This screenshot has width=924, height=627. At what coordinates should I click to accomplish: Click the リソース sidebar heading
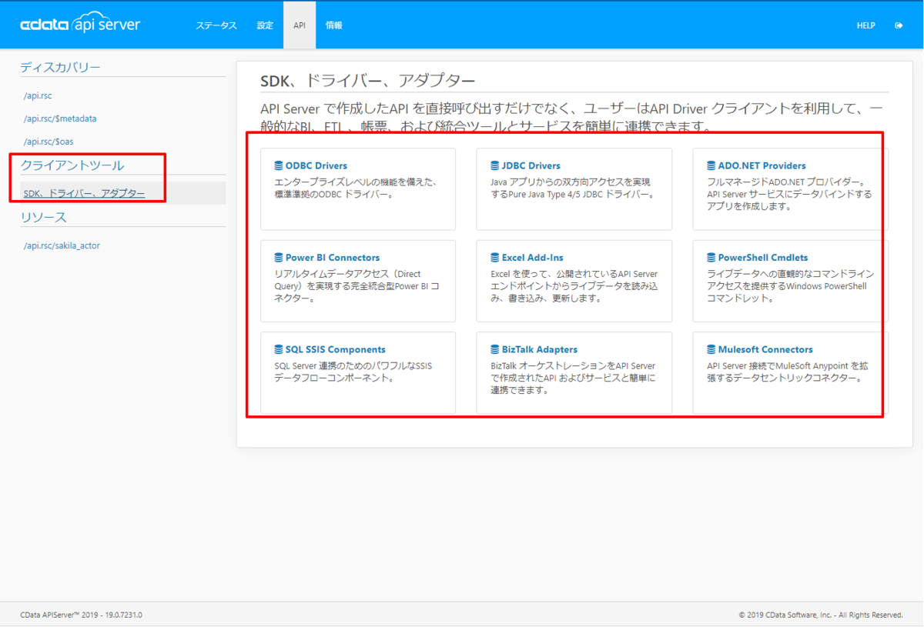tap(43, 218)
